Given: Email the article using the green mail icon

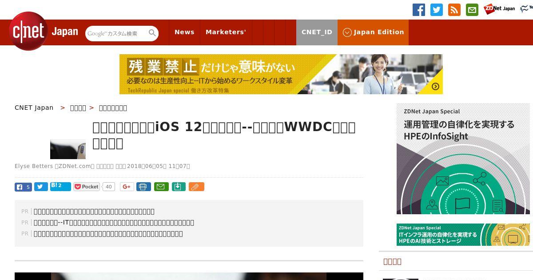Looking at the screenshot, I should click(161, 187).
